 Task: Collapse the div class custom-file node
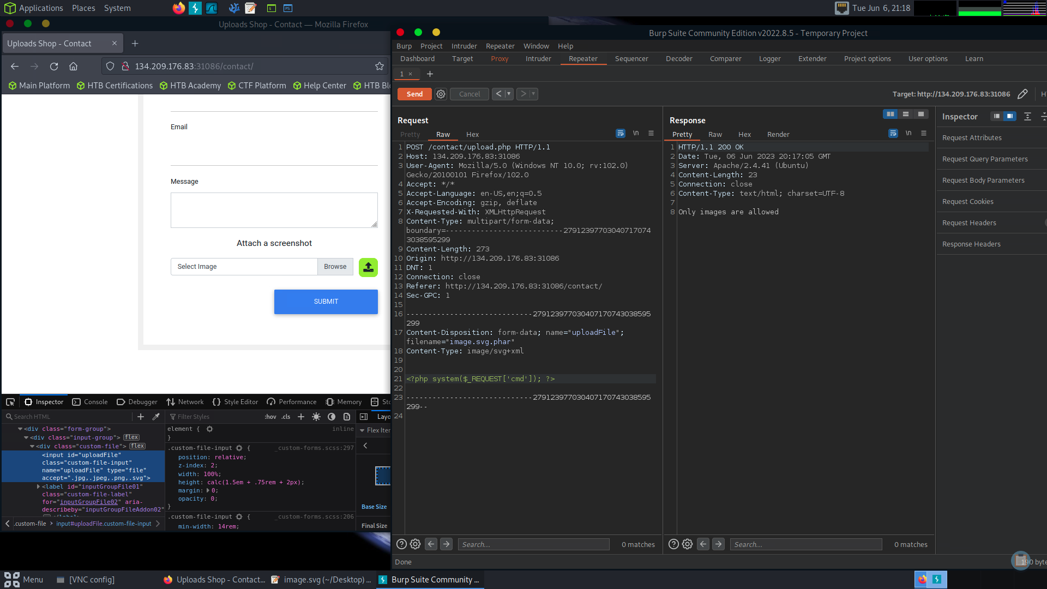coord(32,446)
